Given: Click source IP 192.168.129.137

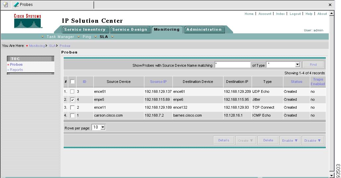Looking at the screenshot, I should tap(158, 91).
